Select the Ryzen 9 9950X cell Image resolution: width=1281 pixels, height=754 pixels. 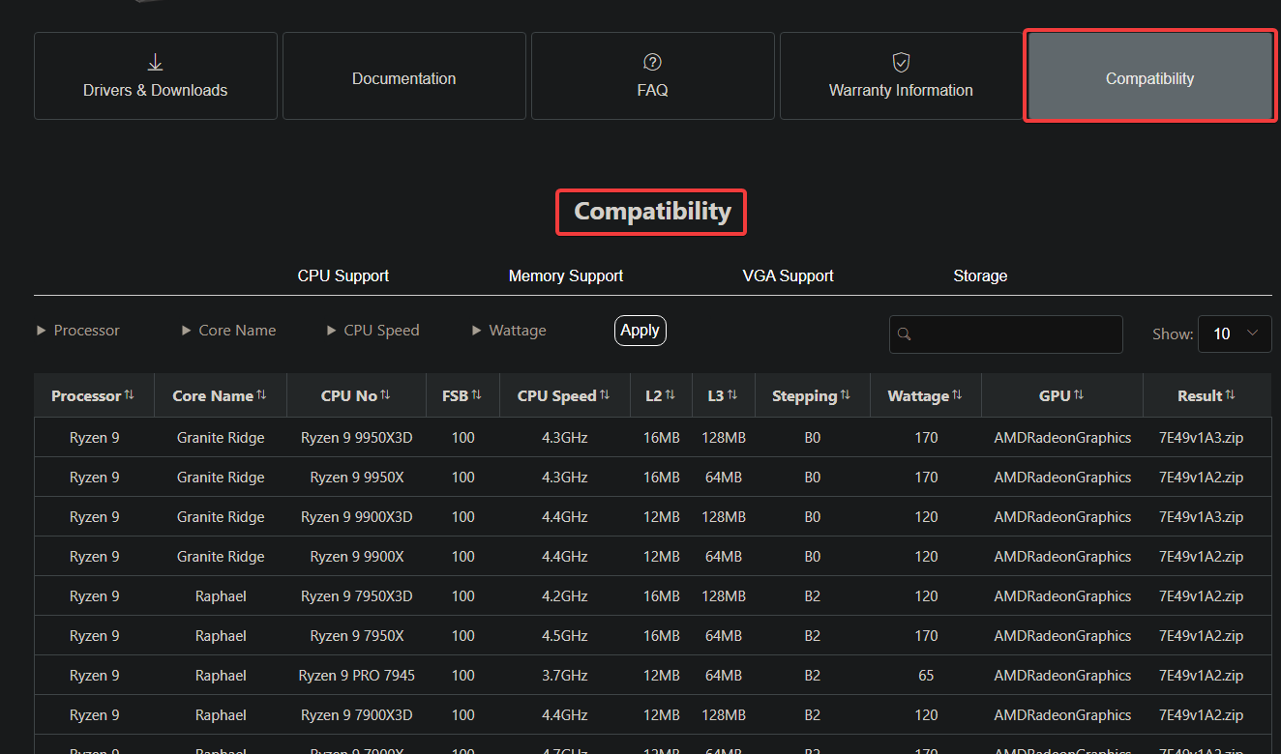pyautogui.click(x=357, y=478)
